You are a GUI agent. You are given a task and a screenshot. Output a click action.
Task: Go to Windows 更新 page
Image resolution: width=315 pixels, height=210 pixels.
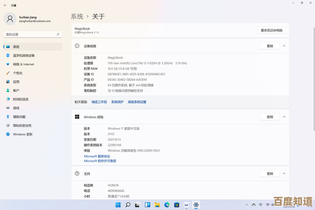[x=23, y=134]
